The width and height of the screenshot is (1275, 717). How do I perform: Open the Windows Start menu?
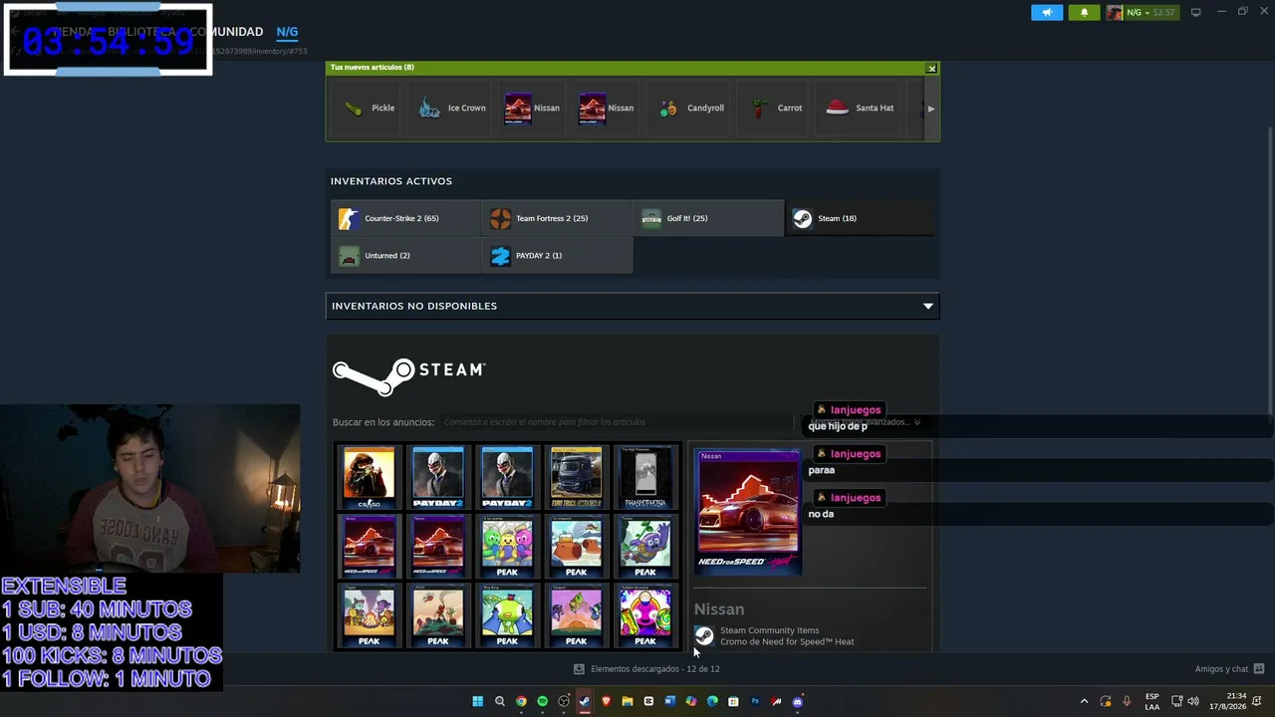click(478, 701)
